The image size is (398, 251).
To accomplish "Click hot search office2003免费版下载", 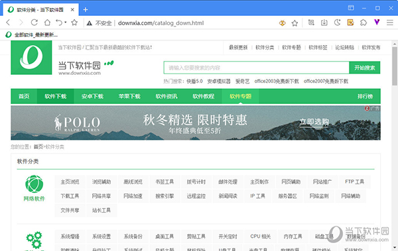I will [x=277, y=81].
